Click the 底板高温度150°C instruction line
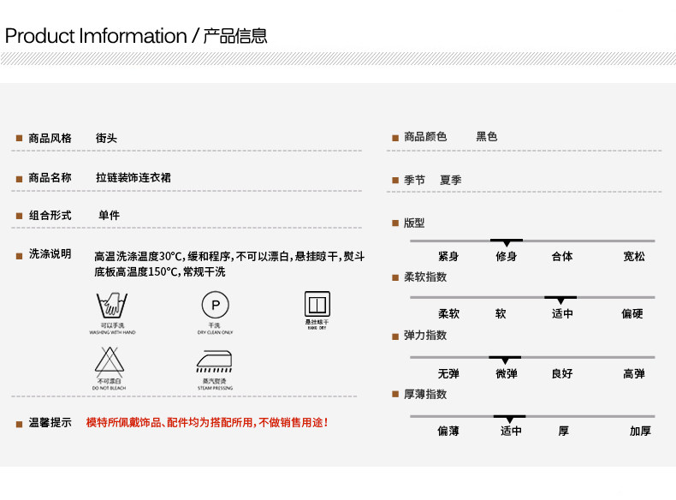The height and width of the screenshot is (500, 676). coord(160,271)
